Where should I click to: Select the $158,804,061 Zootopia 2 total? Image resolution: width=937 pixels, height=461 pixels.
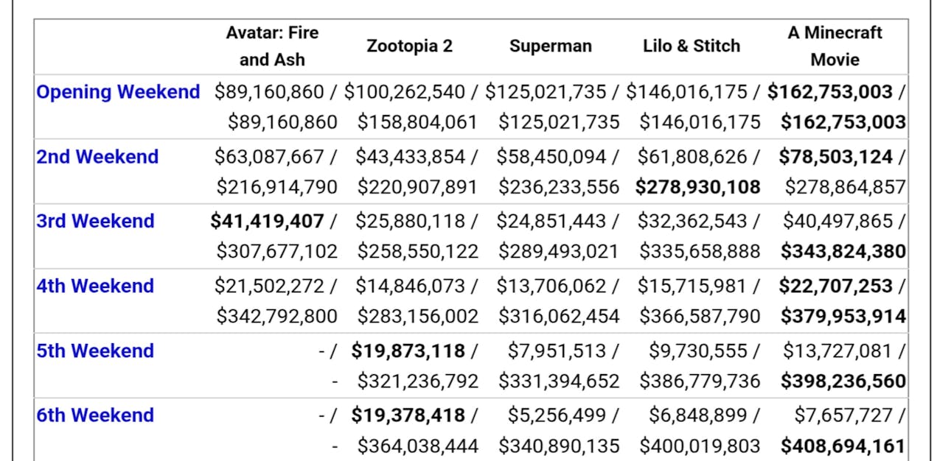[417, 122]
